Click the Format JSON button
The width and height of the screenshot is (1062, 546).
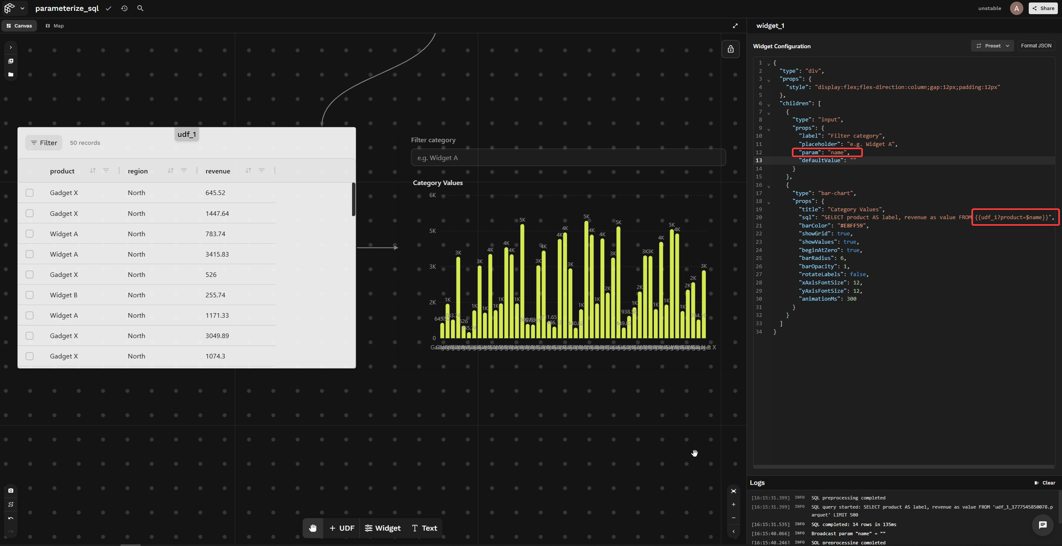1036,46
